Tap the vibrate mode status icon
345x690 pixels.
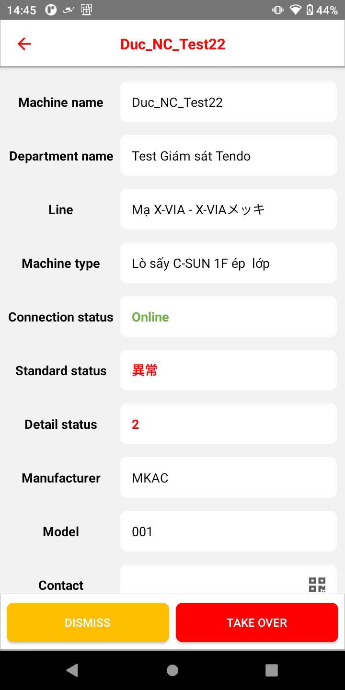(x=277, y=10)
